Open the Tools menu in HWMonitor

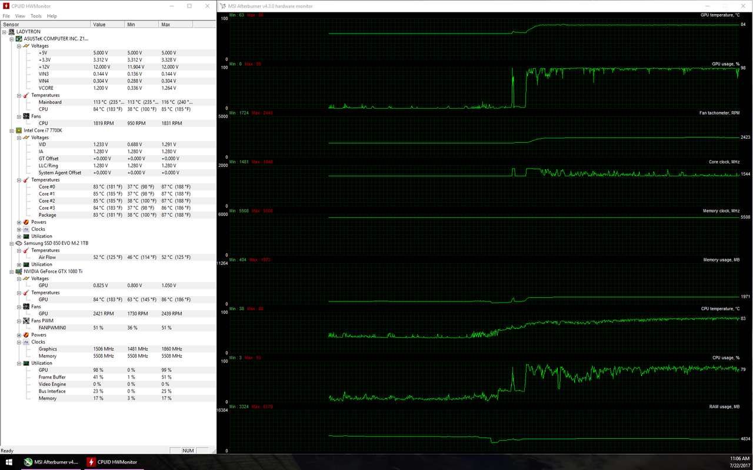coord(36,16)
